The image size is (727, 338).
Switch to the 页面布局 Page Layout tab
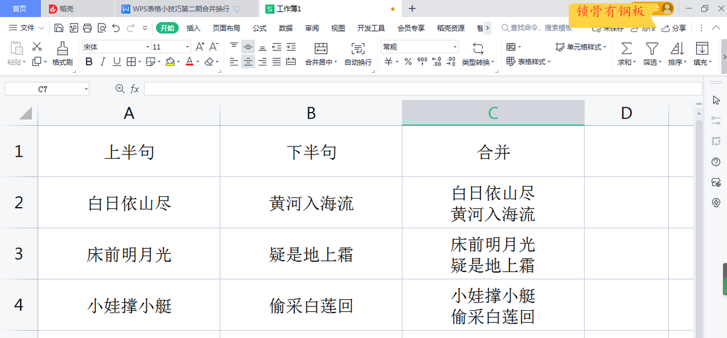pyautogui.click(x=227, y=28)
